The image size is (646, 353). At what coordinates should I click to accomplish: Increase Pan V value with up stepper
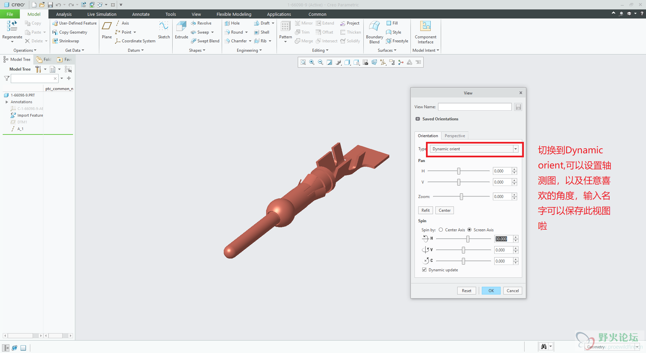[x=514, y=180]
